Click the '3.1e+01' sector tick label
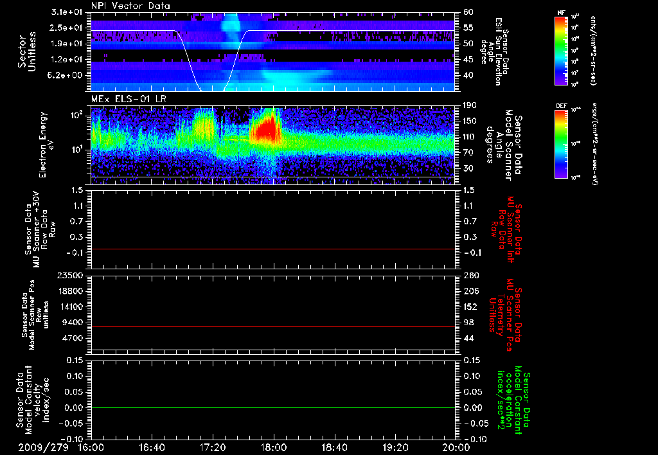The height and width of the screenshot is (455, 658). coord(67,12)
